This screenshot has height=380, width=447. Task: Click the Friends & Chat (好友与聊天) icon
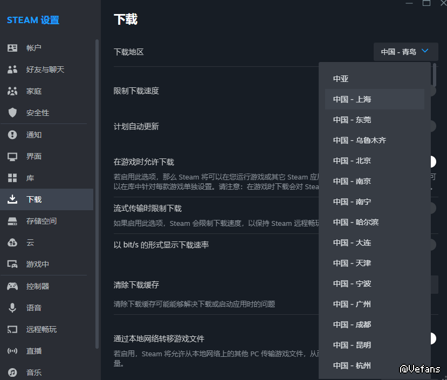click(12, 70)
